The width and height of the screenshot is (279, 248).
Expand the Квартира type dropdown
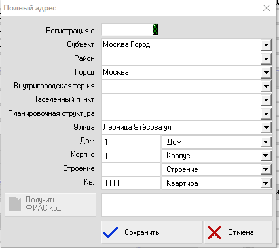point(266,183)
